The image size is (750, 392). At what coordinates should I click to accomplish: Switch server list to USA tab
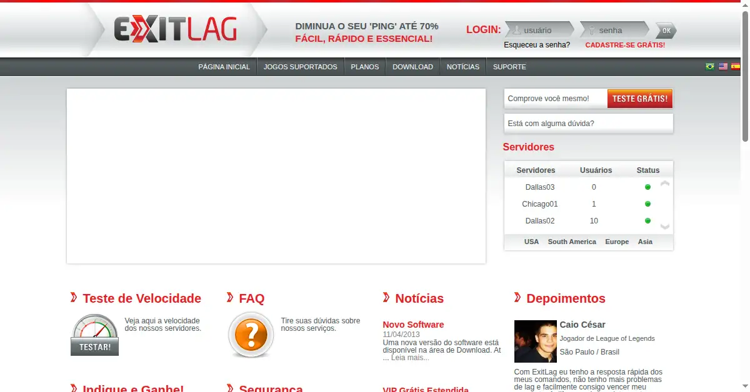click(x=531, y=242)
